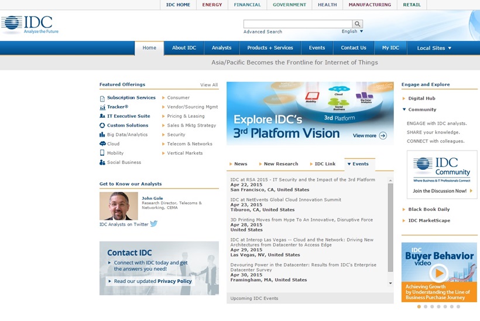Click the Mobility phone icon

(x=102, y=153)
